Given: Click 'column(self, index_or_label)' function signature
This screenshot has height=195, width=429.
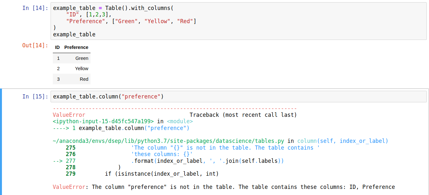Looking at the screenshot, I should tap(343, 141).
